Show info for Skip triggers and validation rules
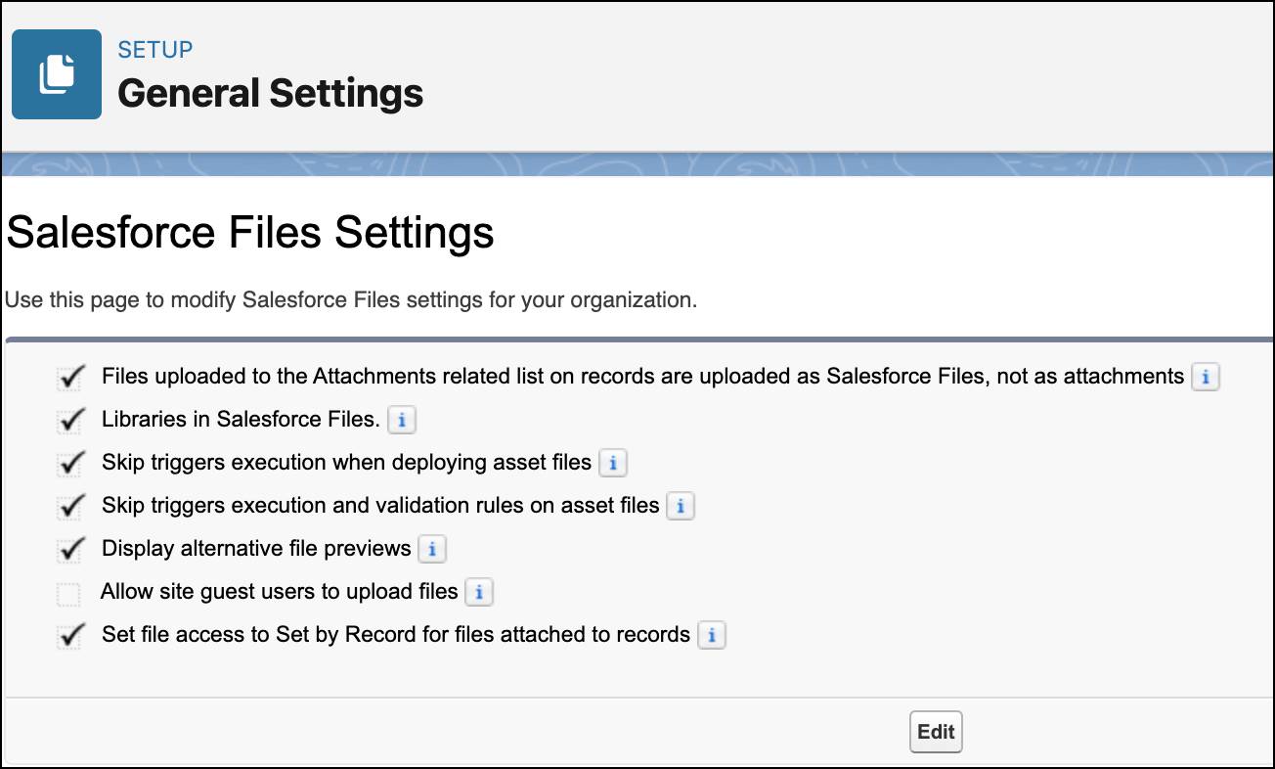 (x=681, y=506)
